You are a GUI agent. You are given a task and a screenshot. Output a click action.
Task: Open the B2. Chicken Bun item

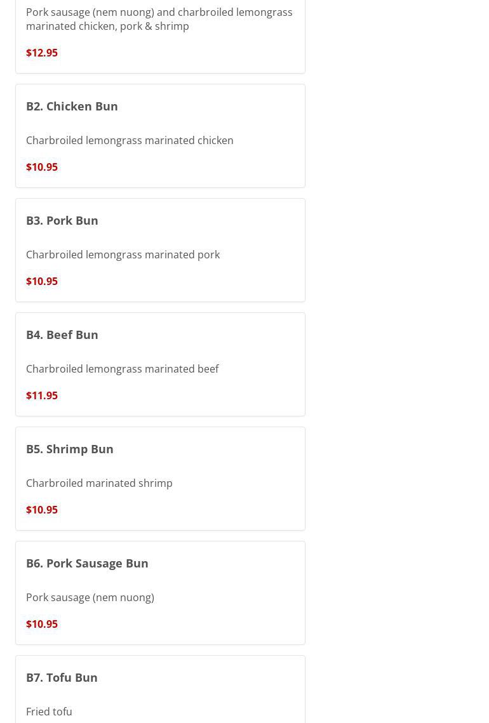point(72,106)
